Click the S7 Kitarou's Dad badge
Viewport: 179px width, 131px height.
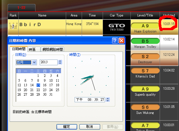(x=145, y=71)
